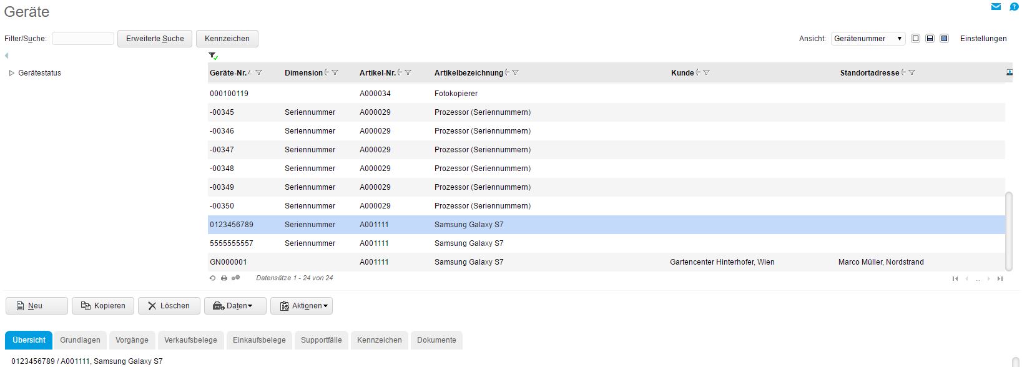Click export icon at table header right
This screenshot has width=1022, height=367.
[1009, 72]
